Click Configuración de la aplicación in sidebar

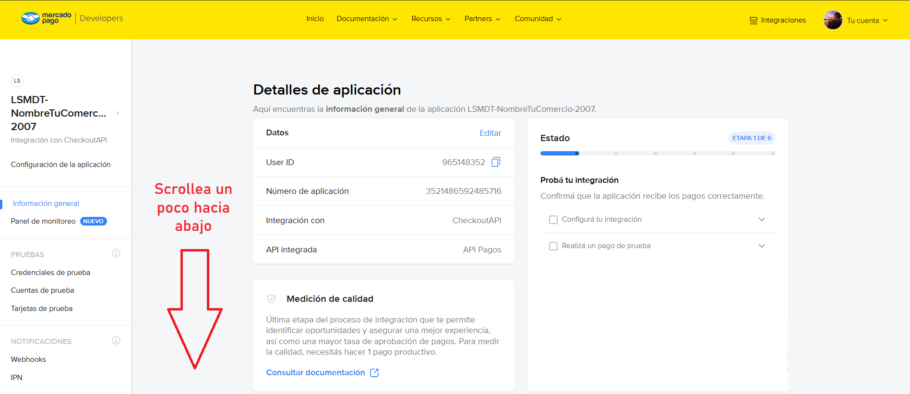(61, 165)
